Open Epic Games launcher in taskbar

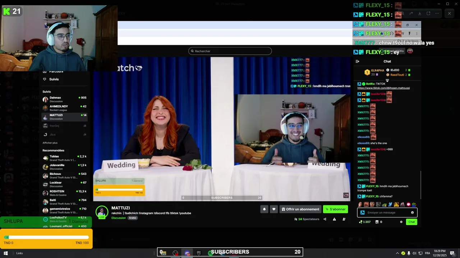click(199, 253)
